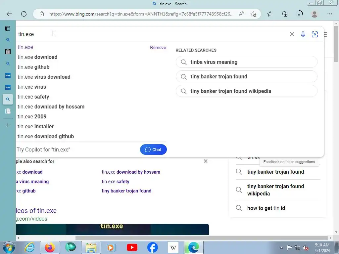Select suggestion tin.exe installer
The width and height of the screenshot is (339, 254).
36,127
